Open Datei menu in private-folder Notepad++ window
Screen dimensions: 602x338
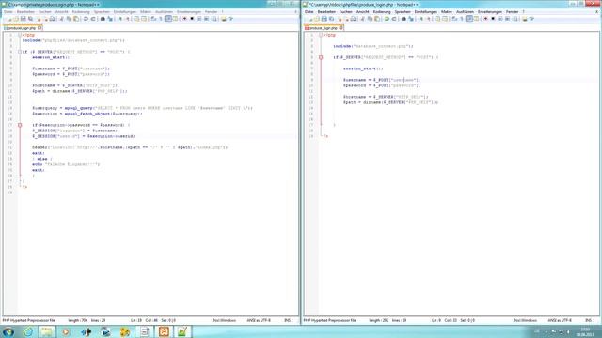8,12
